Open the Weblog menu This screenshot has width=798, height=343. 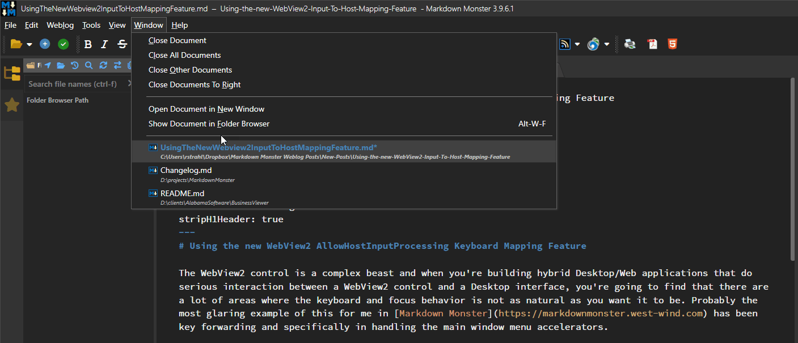[60, 25]
